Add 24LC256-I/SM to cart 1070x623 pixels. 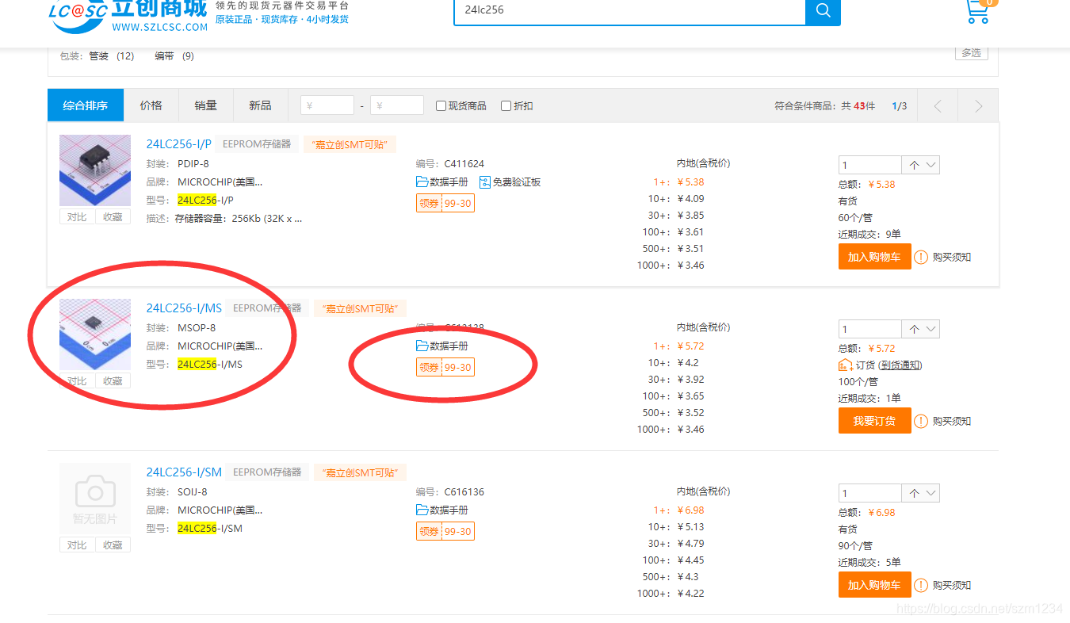coord(874,585)
